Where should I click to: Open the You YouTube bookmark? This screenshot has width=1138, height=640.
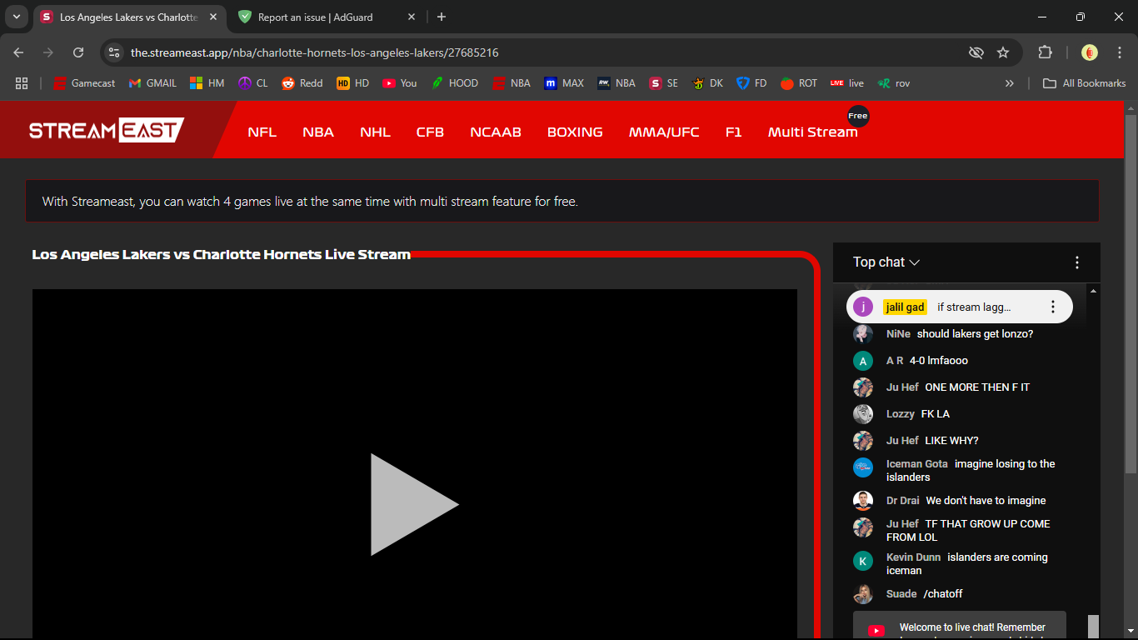coord(400,83)
